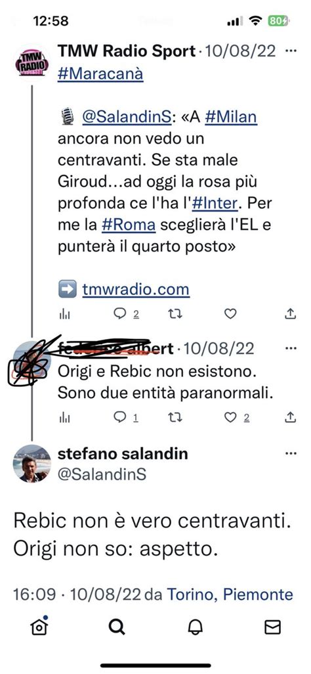Open the #Inter hashtag
The width and height of the screenshot is (311, 674).
(215, 203)
